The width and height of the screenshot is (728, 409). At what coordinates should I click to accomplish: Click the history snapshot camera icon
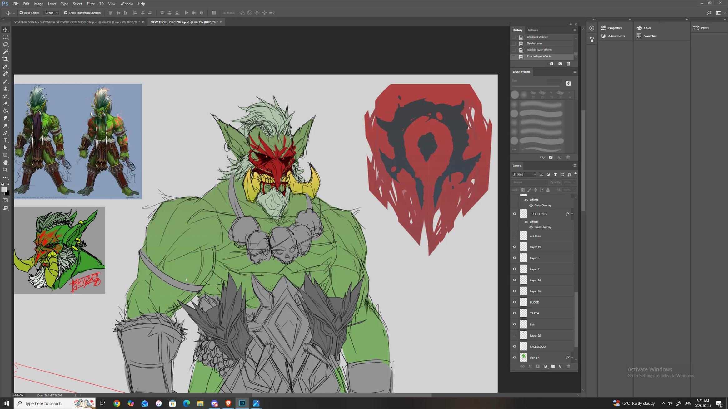(x=560, y=64)
